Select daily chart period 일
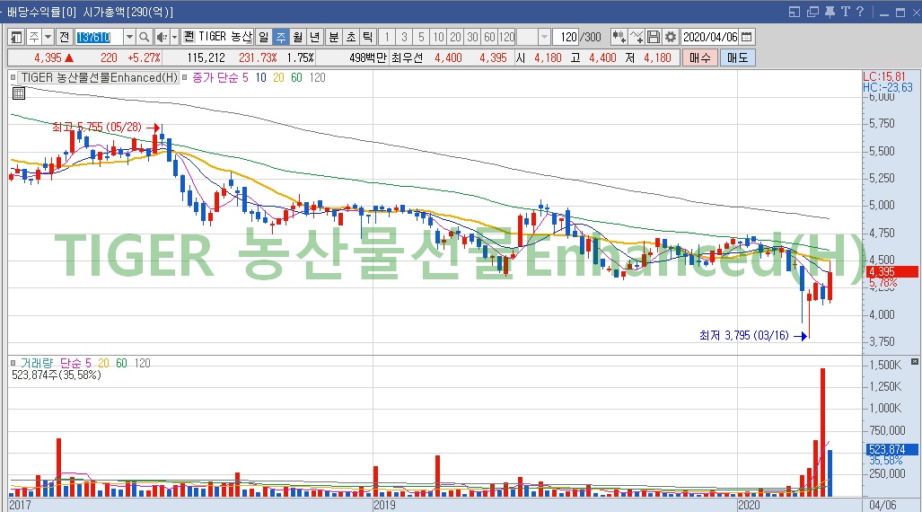 point(263,37)
